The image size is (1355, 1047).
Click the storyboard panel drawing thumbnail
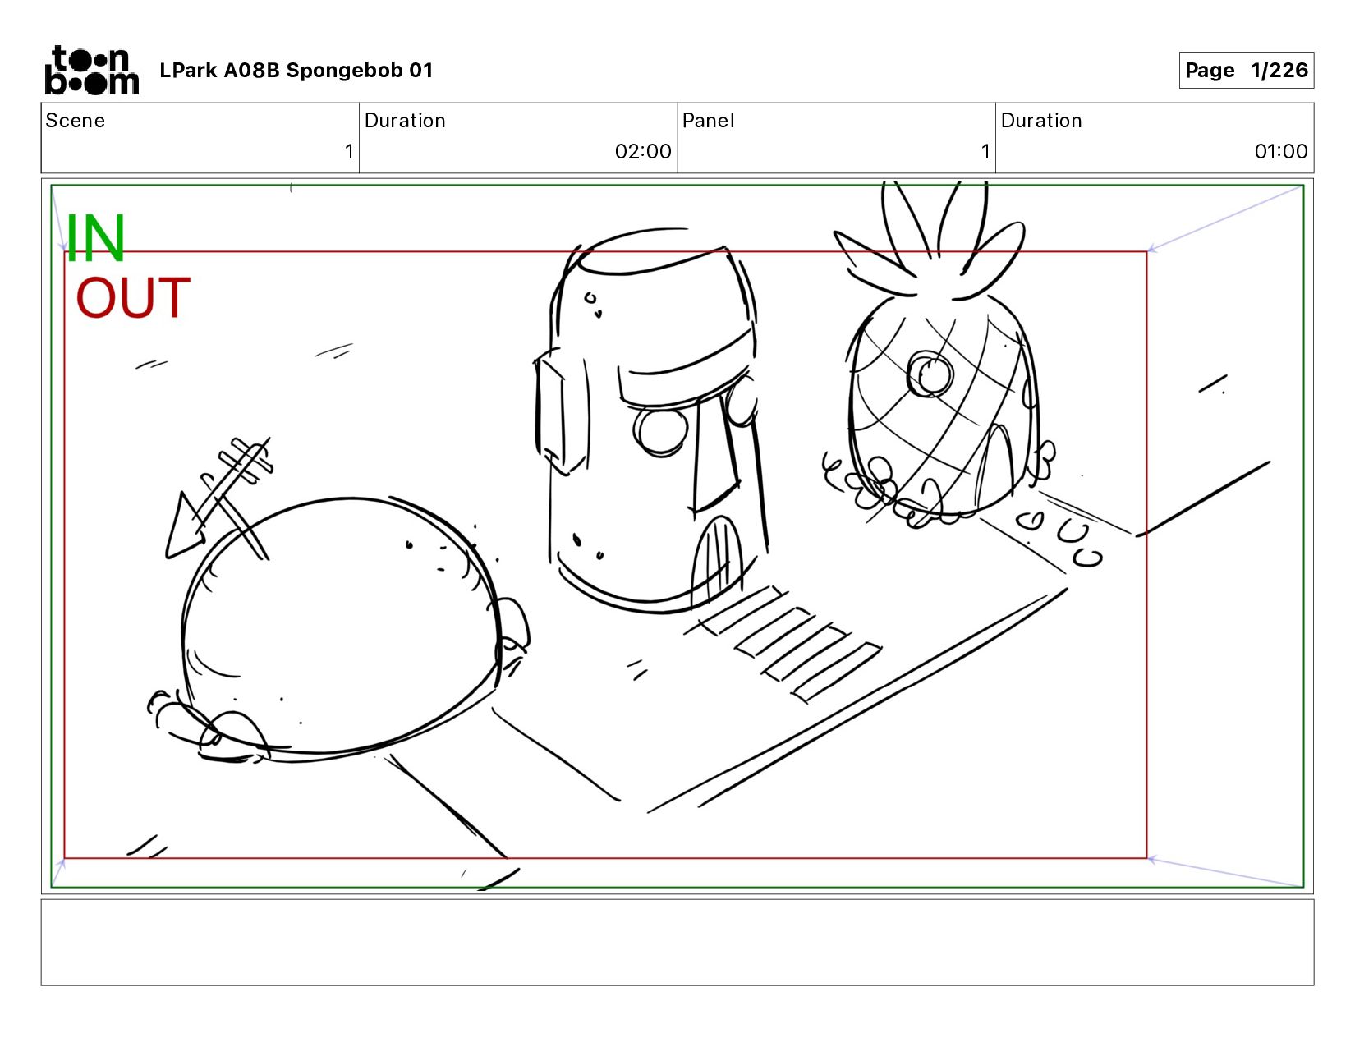pos(677,536)
